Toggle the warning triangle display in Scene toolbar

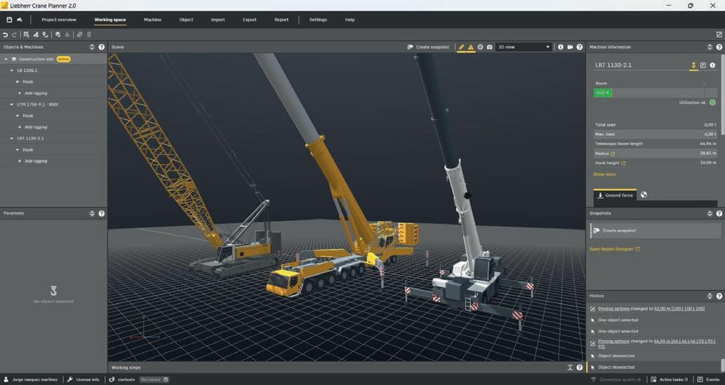(x=470, y=47)
